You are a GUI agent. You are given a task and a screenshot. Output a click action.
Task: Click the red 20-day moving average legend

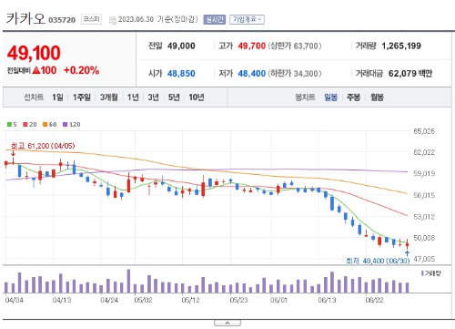(30, 124)
